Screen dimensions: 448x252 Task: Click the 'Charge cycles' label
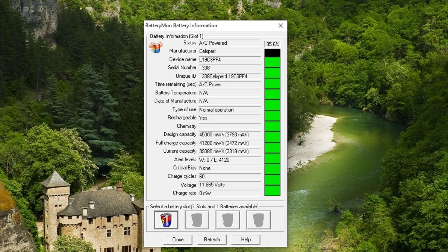pyautogui.click(x=182, y=176)
